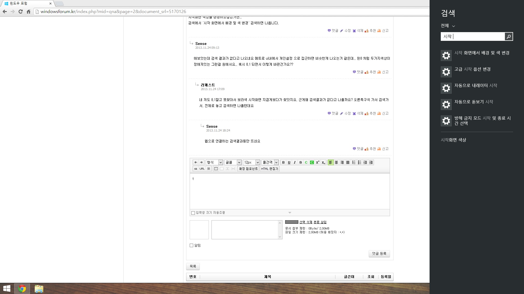This screenshot has height=294, width=524.
Task: Open the 줄간격 line spacing dropdown
Action: pyautogui.click(x=270, y=163)
